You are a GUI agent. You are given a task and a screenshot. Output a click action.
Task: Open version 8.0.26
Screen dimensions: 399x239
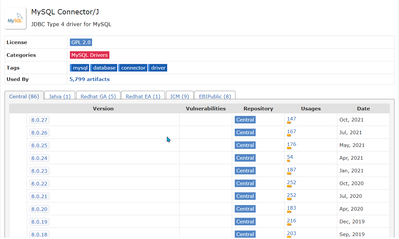[x=39, y=133]
